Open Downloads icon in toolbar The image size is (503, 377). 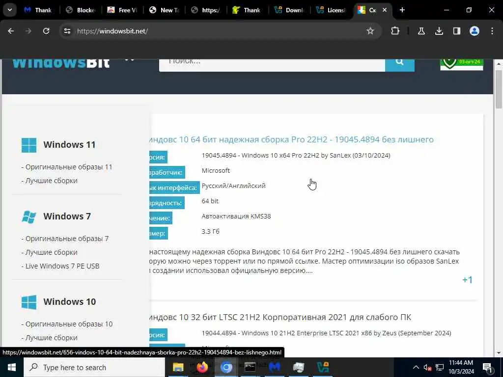[x=439, y=31]
